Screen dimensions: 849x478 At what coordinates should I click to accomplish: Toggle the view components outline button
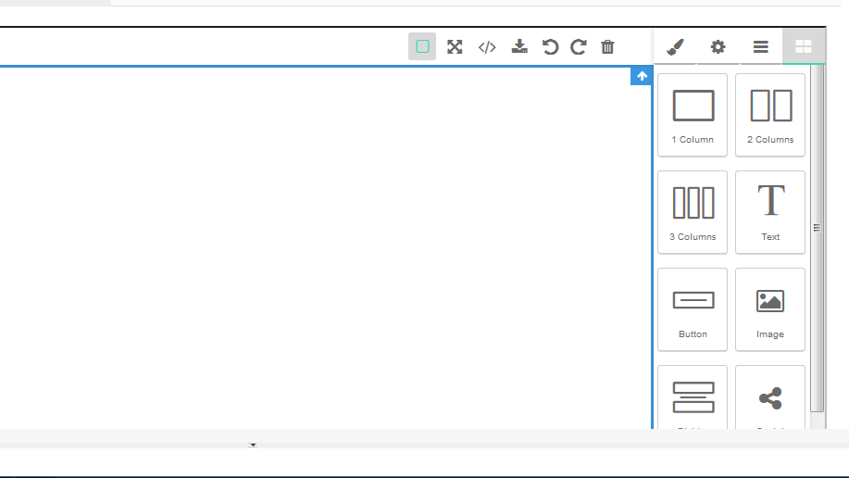(422, 46)
